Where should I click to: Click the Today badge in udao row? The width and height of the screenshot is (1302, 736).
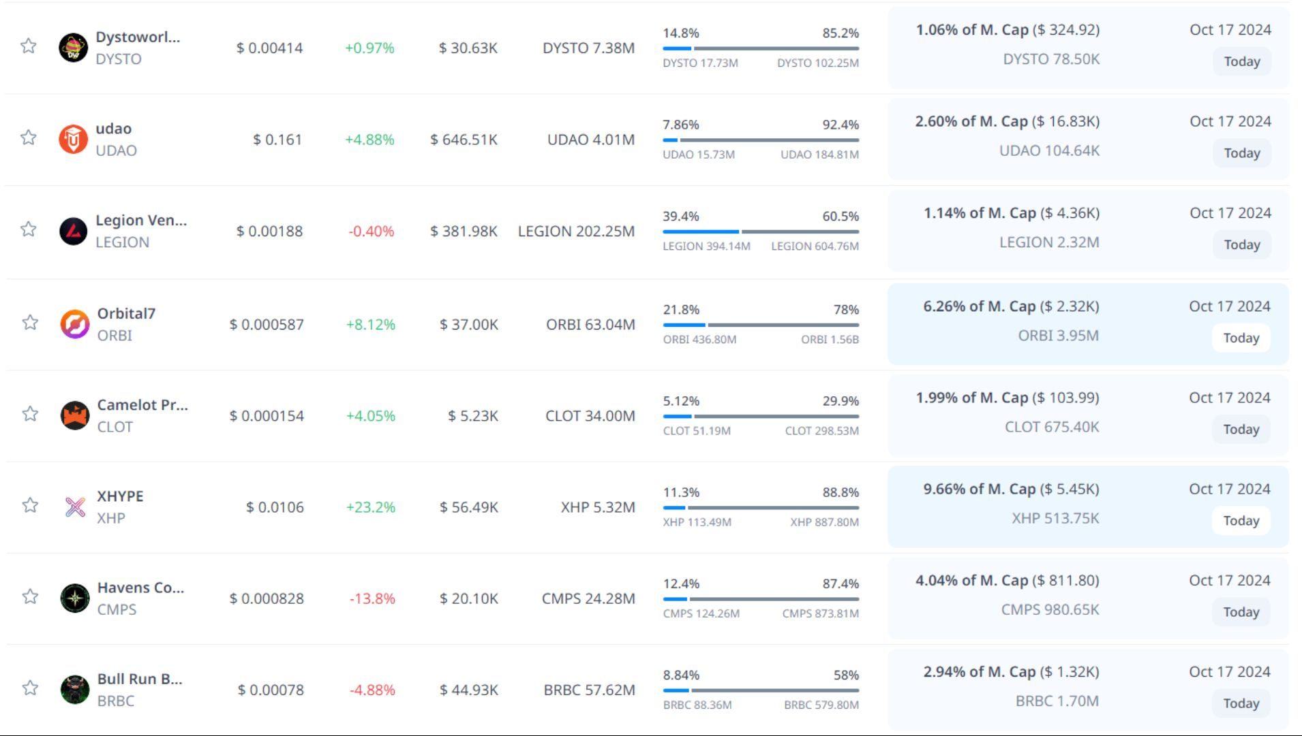tap(1241, 153)
